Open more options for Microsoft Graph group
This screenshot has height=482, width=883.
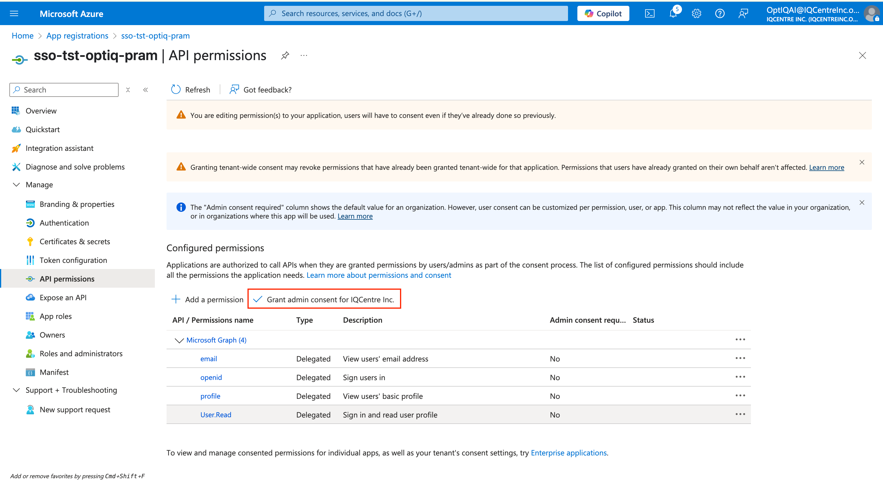pyautogui.click(x=740, y=340)
